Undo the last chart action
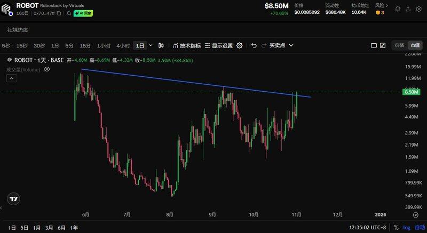Screen dimensions: 427x233 pyautogui.click(x=254, y=46)
